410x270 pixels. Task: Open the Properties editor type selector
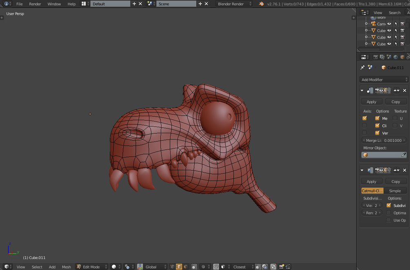click(364, 57)
